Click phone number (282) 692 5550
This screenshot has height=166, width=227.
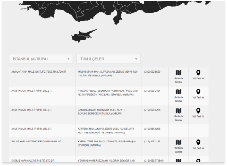152,72
